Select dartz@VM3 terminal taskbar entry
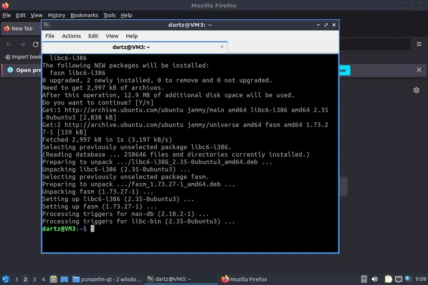 point(181,279)
